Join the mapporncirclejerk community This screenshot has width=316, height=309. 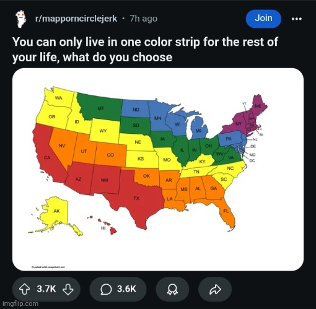[x=263, y=19]
